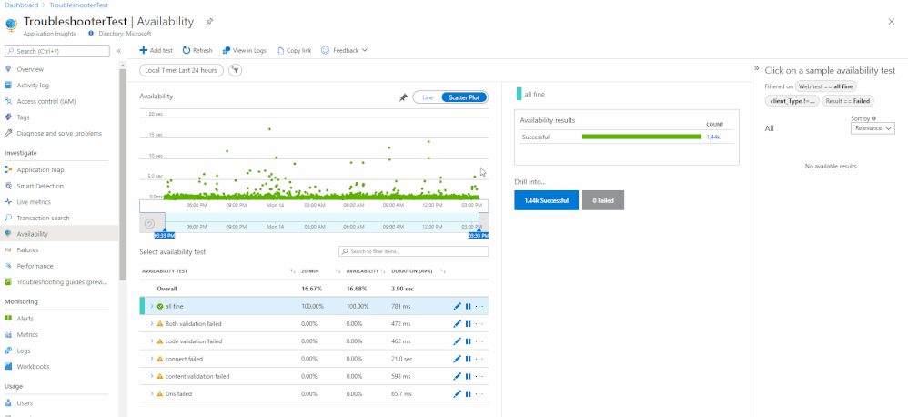Expand content validation failed row
The width and height of the screenshot is (908, 417).
152,376
